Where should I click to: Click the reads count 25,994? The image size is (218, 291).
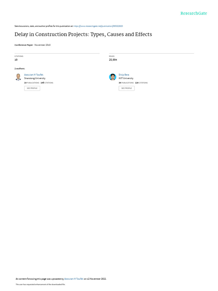[x=113, y=60]
